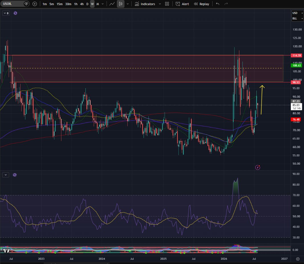
Task: Open the Indicators dialog
Action: (x=145, y=4)
